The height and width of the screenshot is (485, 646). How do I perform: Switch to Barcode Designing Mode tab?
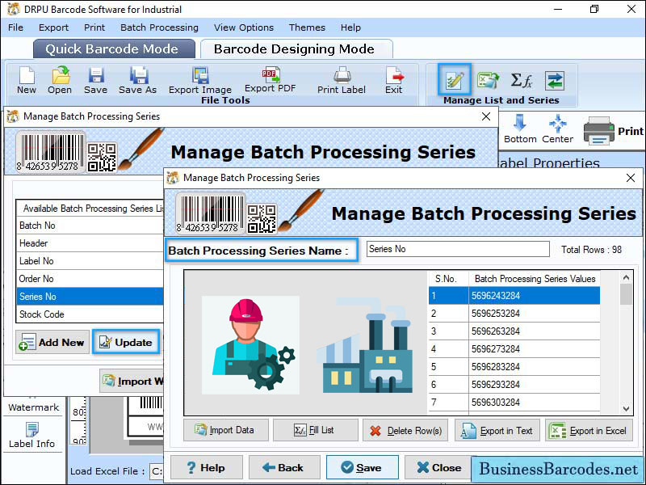tap(296, 48)
